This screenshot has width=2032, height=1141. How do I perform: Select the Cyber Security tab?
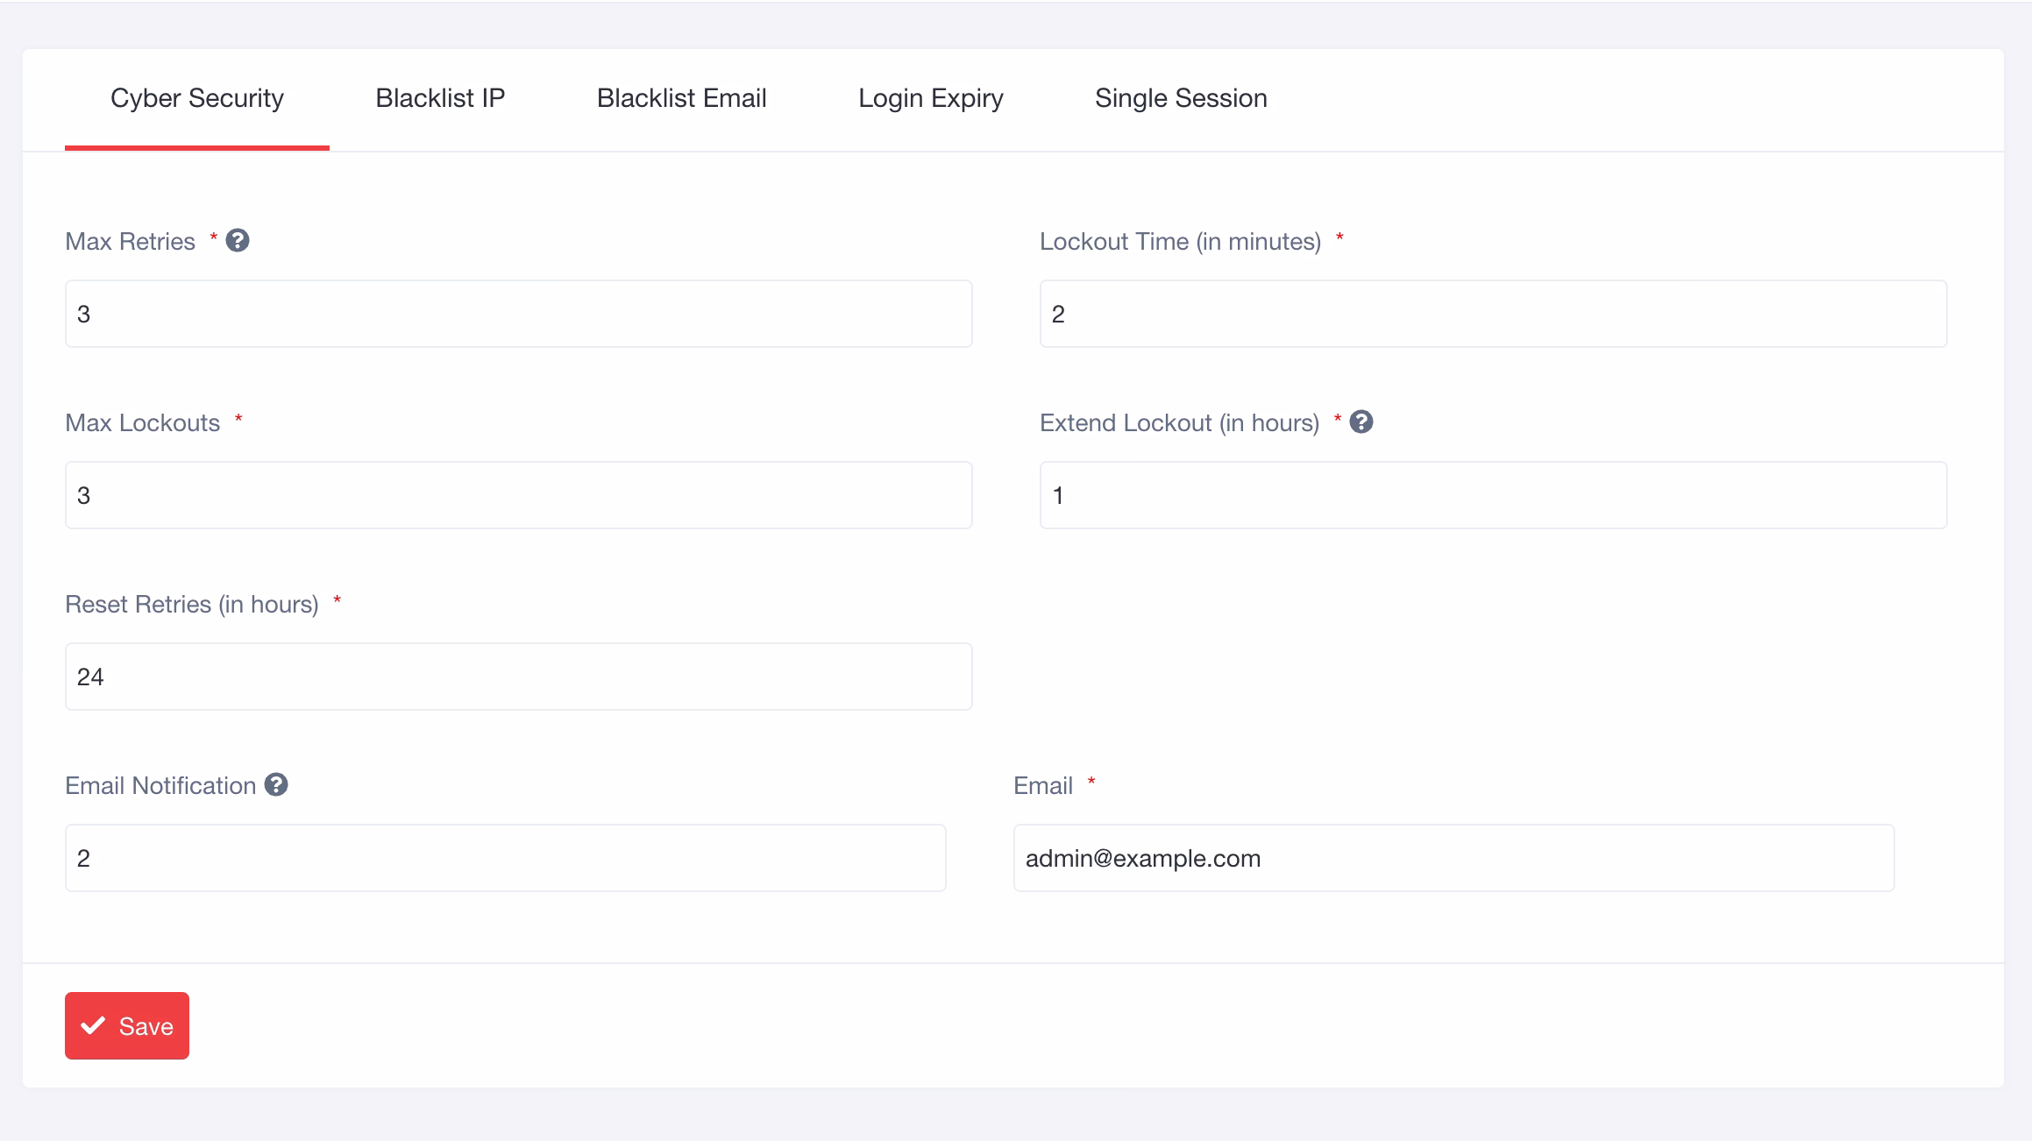click(x=197, y=98)
